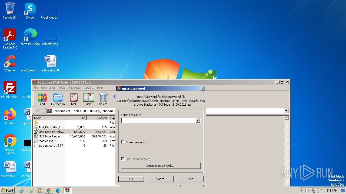Open Internet Explorer from taskbar
Image resolution: width=346 pixels, height=194 pixels.
tap(22, 190)
